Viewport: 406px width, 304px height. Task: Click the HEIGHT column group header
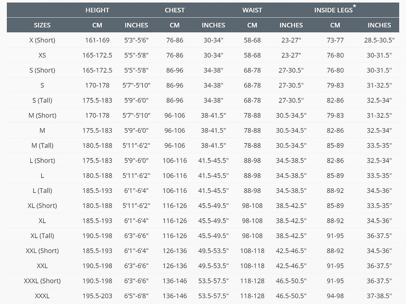click(97, 10)
